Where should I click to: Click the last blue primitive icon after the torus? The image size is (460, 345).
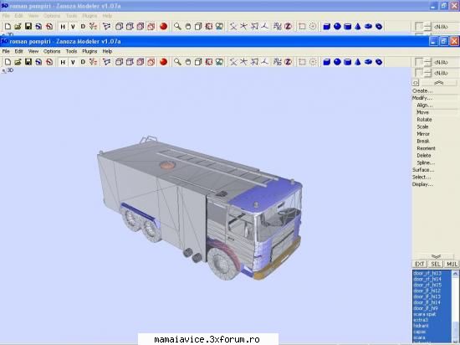[379, 62]
